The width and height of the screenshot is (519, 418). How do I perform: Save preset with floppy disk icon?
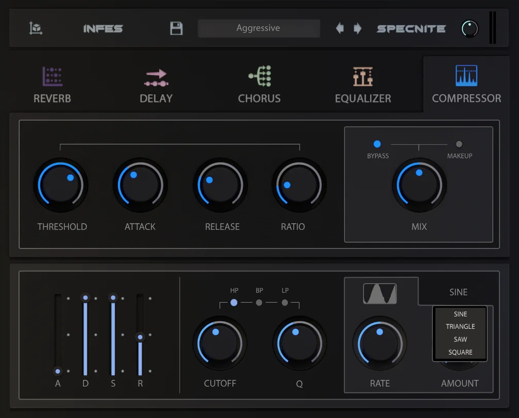(x=176, y=28)
